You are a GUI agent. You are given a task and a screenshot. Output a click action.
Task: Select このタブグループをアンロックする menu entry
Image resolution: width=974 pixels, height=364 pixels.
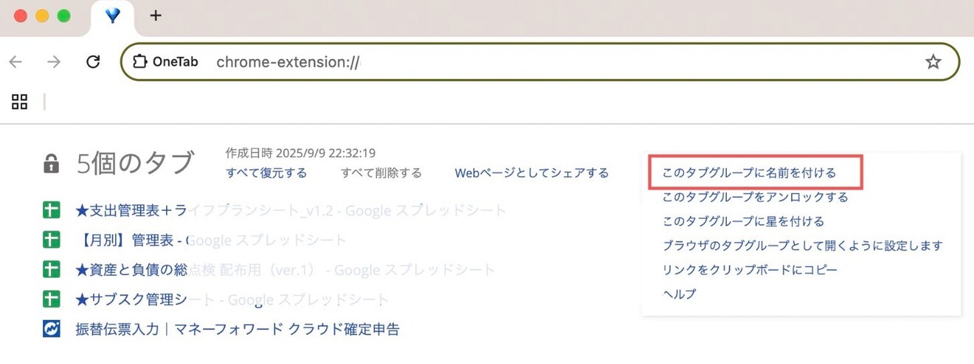755,197
